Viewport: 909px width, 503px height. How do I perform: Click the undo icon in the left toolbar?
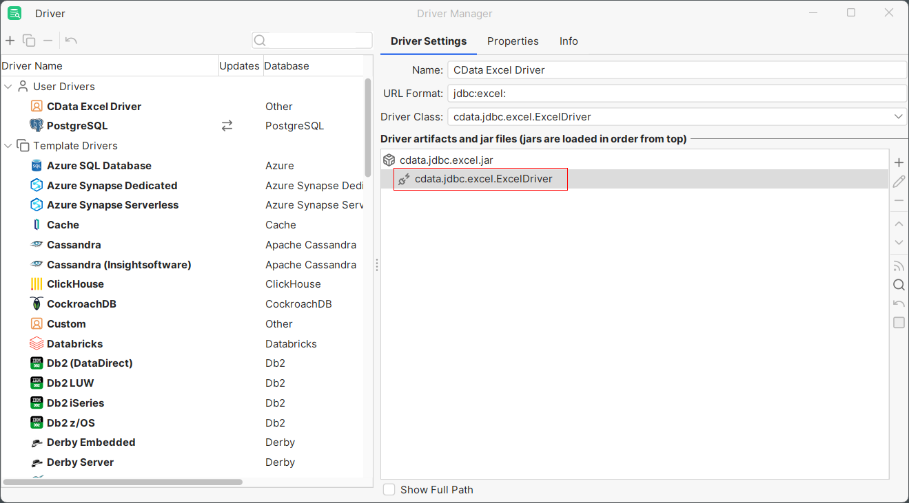(x=71, y=41)
